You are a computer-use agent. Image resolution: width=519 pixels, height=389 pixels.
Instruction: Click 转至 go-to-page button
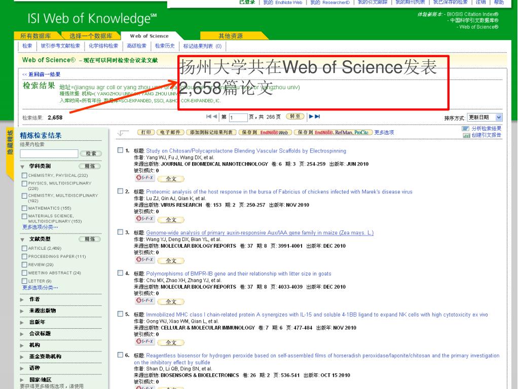coord(295,116)
